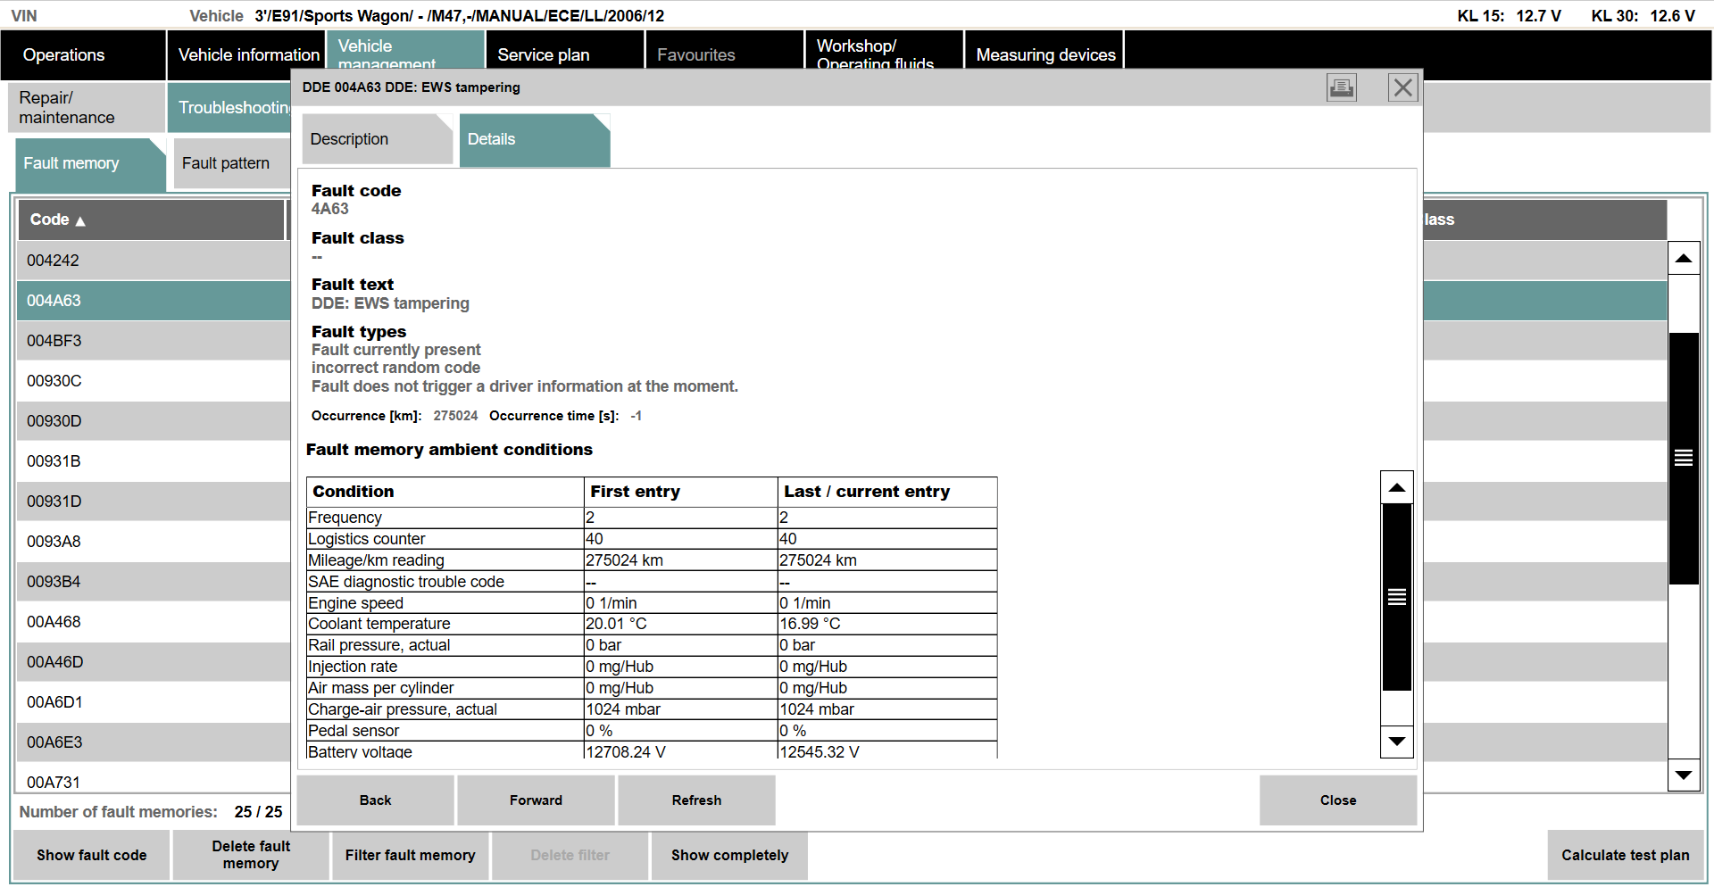This screenshot has width=1714, height=887.
Task: Click the Back button
Action: pos(375,800)
